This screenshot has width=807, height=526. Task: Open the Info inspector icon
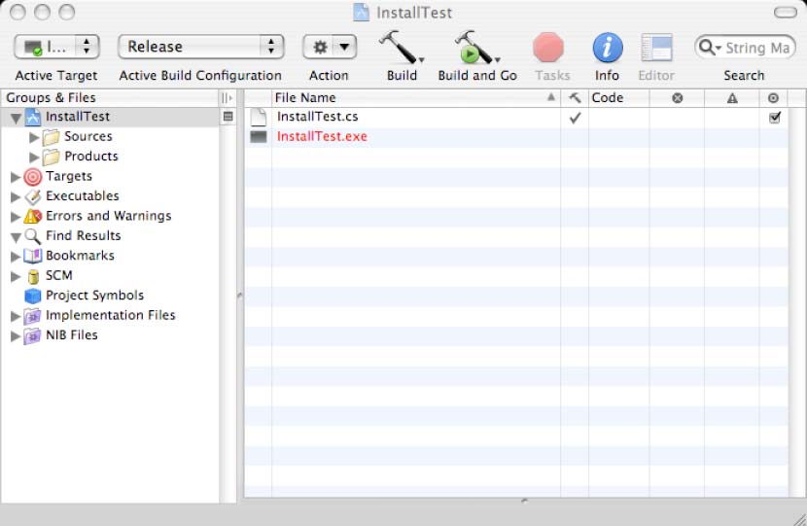coord(608,48)
